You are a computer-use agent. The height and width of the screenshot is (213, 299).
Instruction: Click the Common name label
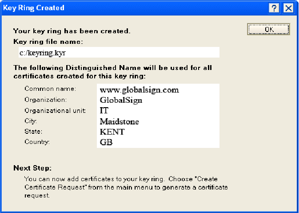(50, 89)
